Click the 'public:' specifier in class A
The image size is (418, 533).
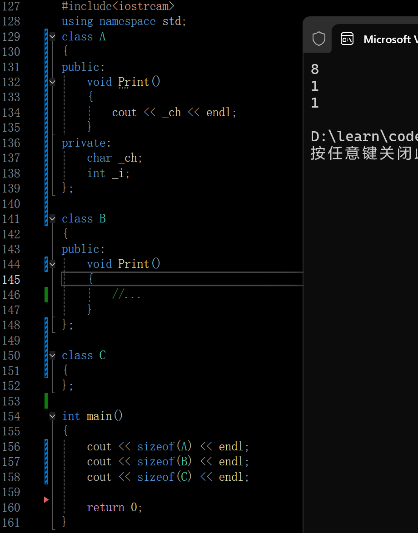(83, 67)
